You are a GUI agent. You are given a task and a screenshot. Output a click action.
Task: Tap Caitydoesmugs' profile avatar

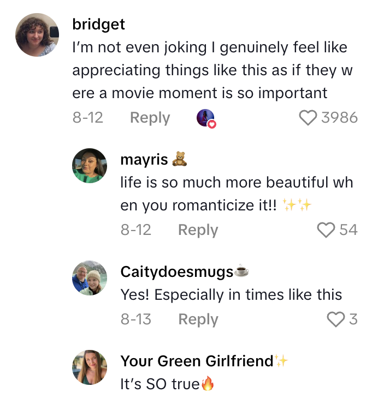(90, 278)
